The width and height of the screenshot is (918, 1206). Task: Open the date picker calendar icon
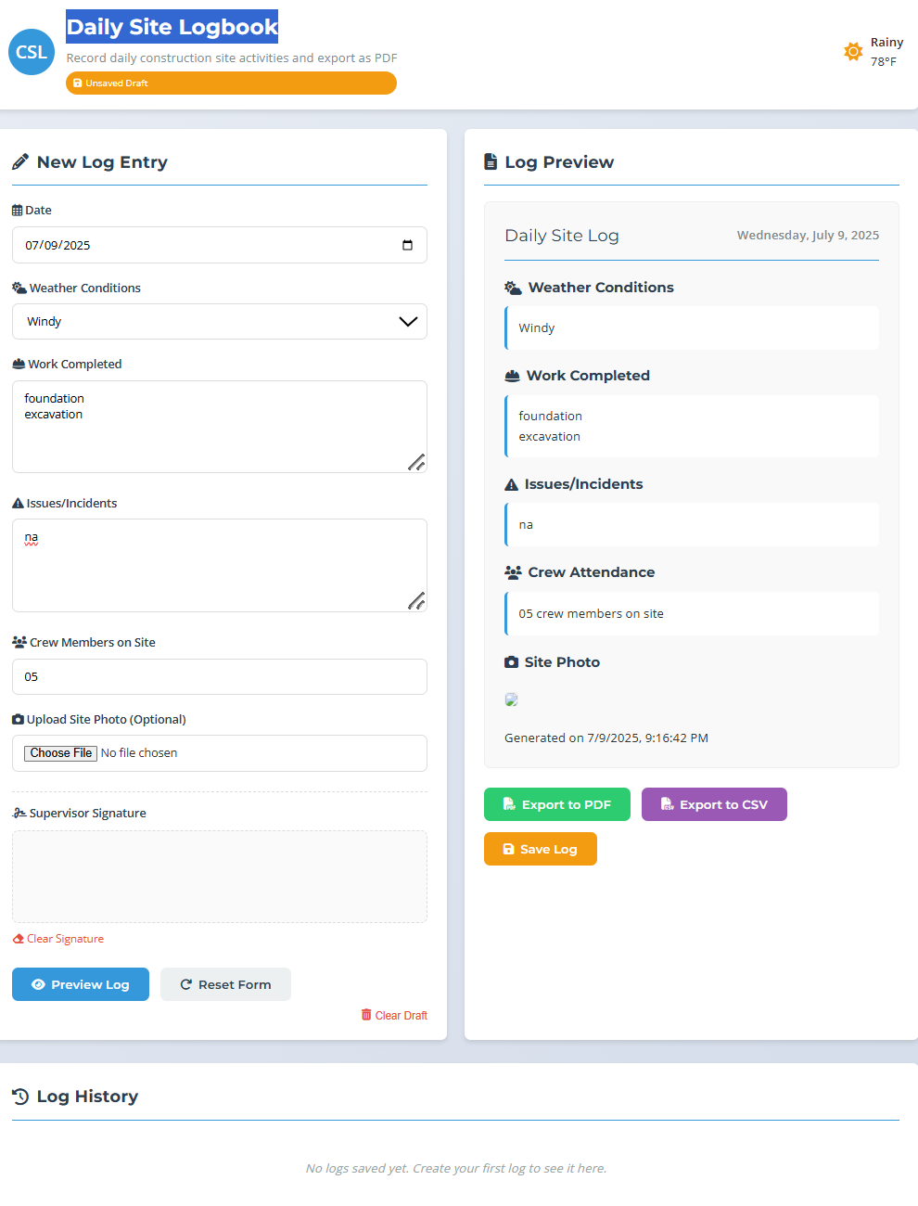pyautogui.click(x=407, y=245)
